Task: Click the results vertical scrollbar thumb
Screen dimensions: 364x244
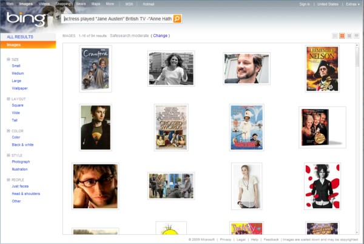Action: (357, 57)
